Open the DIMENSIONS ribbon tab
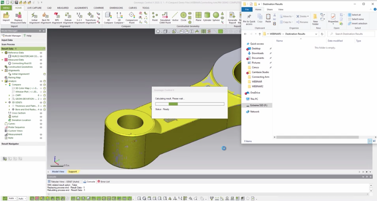 tap(116, 8)
